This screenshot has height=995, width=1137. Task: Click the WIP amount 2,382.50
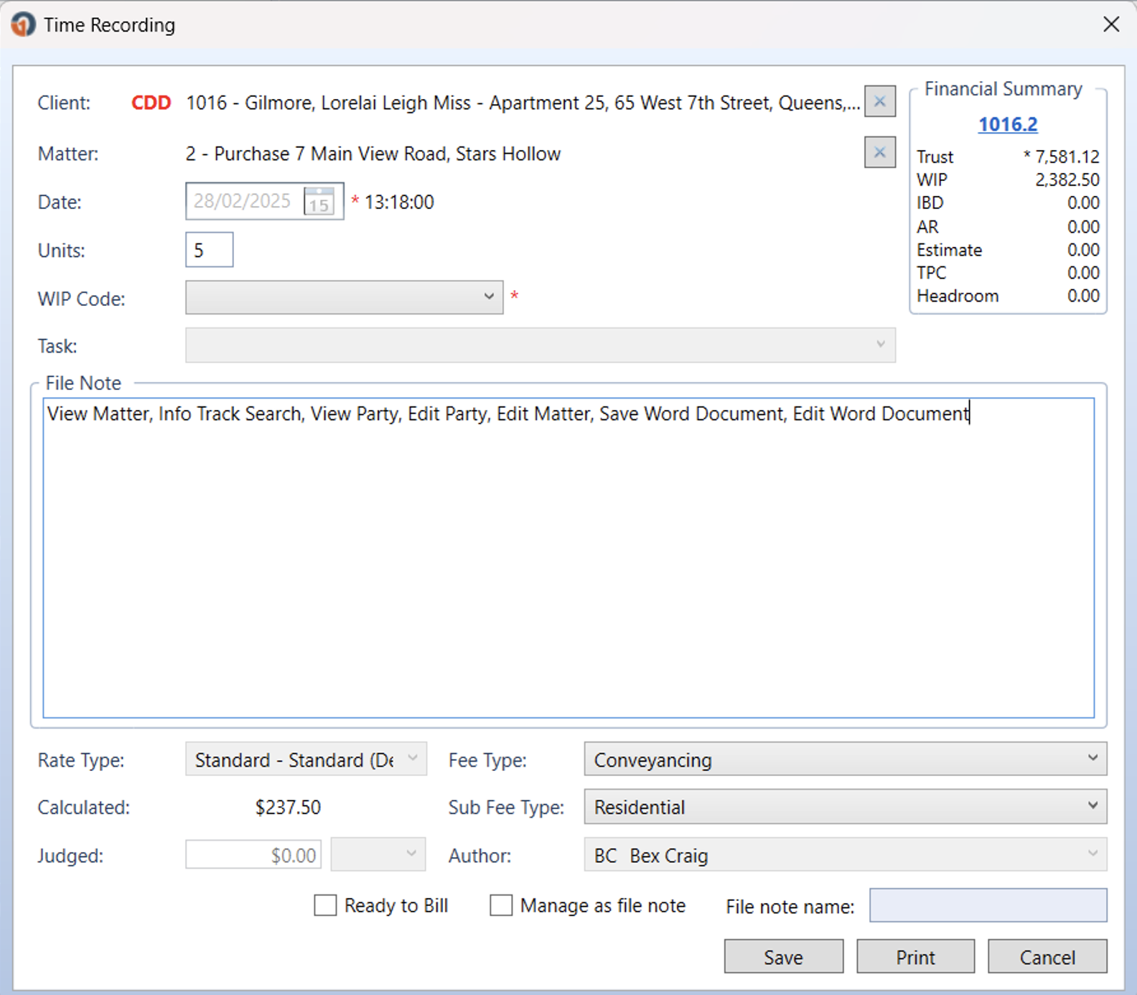pos(1067,179)
